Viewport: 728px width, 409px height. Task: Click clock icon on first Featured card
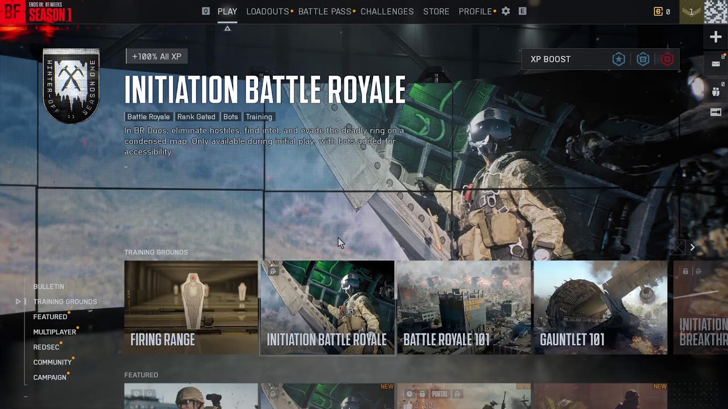136,393
